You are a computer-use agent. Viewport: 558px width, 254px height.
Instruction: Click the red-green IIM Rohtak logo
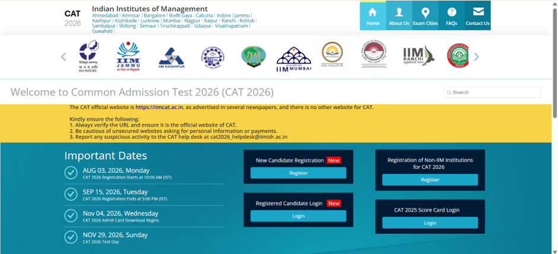point(458,56)
